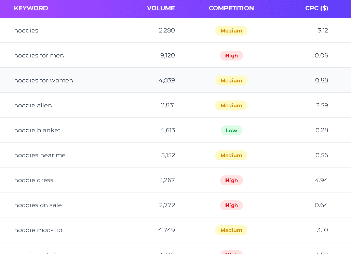The width and height of the screenshot is (351, 254).
Task: Sort by the KEYWORD column header
Action: (31, 8)
